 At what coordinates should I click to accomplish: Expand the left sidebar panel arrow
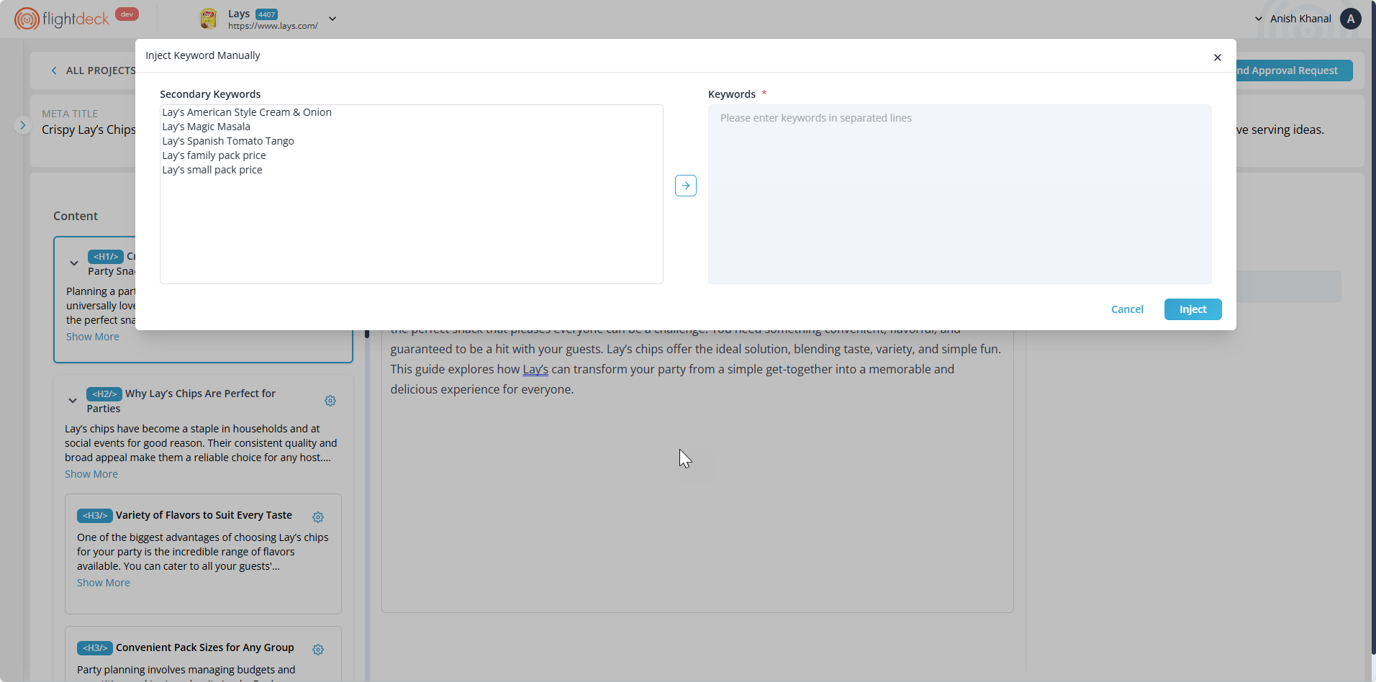click(23, 125)
